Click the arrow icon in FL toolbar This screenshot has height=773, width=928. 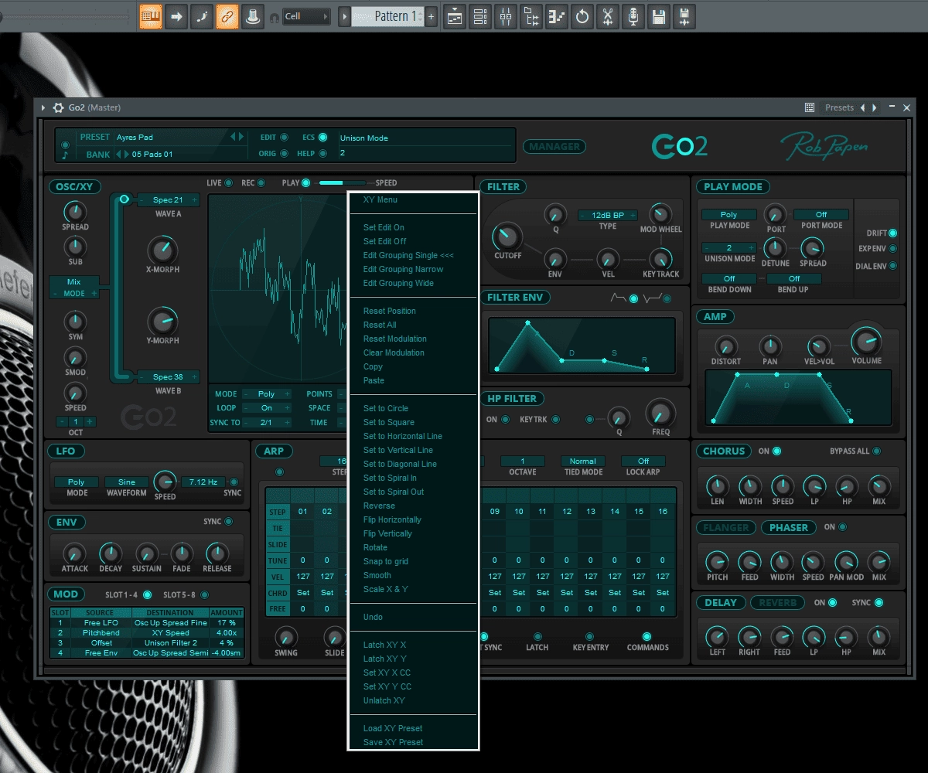coord(176,16)
